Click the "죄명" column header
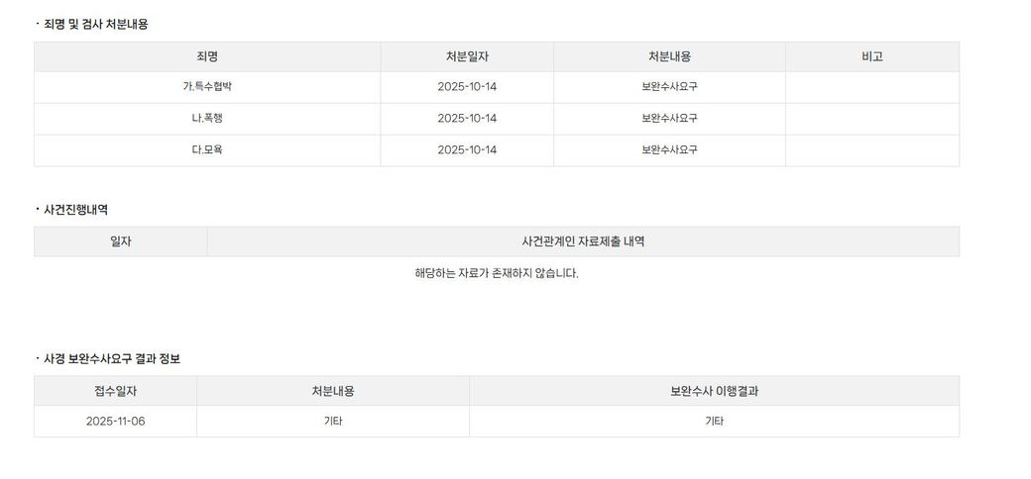This screenshot has height=479, width=1031. pos(207,56)
